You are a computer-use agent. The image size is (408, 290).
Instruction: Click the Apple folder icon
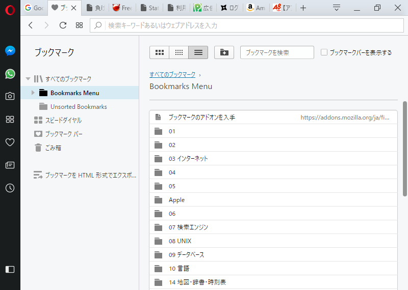pyautogui.click(x=158, y=200)
